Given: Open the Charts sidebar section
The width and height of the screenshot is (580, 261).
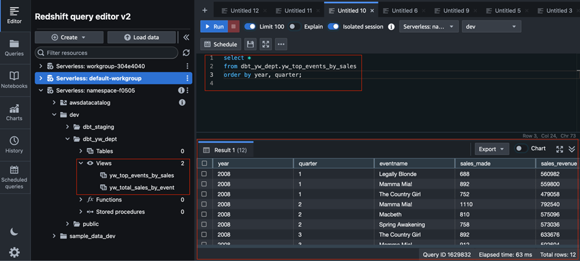Looking at the screenshot, I should [x=15, y=113].
